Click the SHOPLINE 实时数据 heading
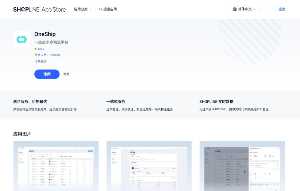This screenshot has width=300, height=191. pyautogui.click(x=216, y=102)
